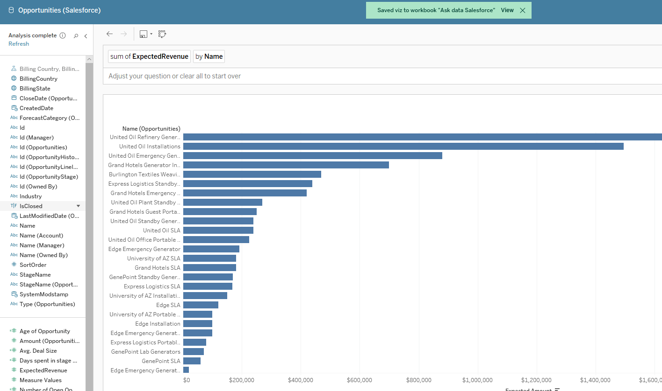Open the viz type picker icon

162,34
